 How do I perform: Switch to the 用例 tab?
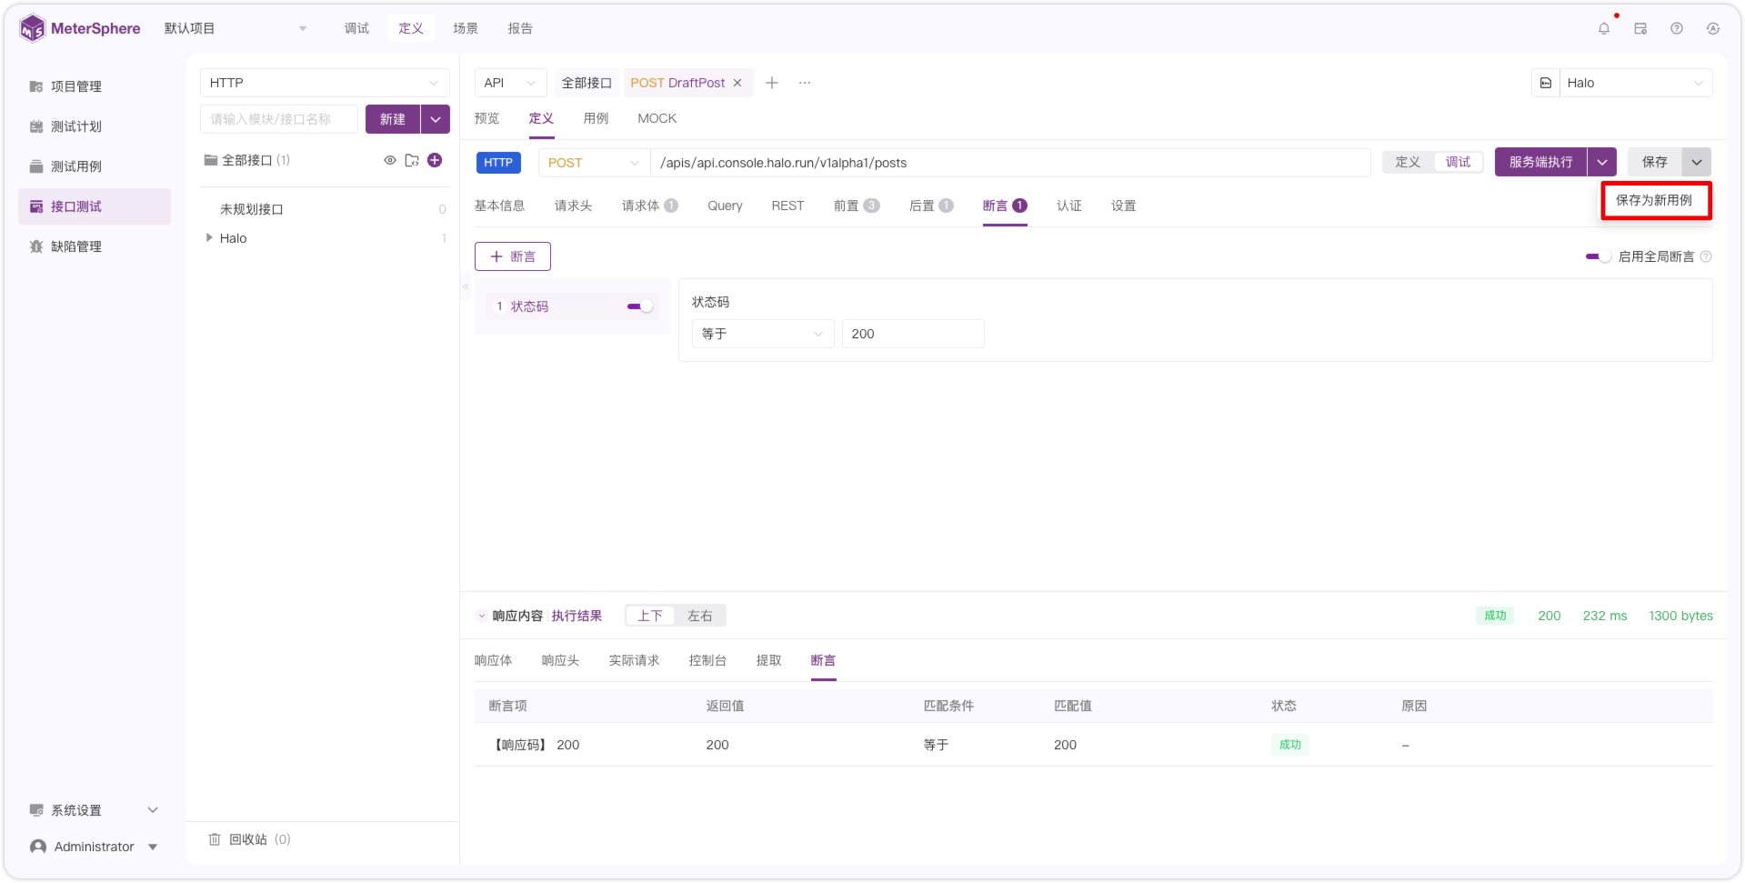[596, 118]
